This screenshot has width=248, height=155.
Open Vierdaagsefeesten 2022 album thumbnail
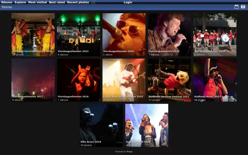point(124,35)
